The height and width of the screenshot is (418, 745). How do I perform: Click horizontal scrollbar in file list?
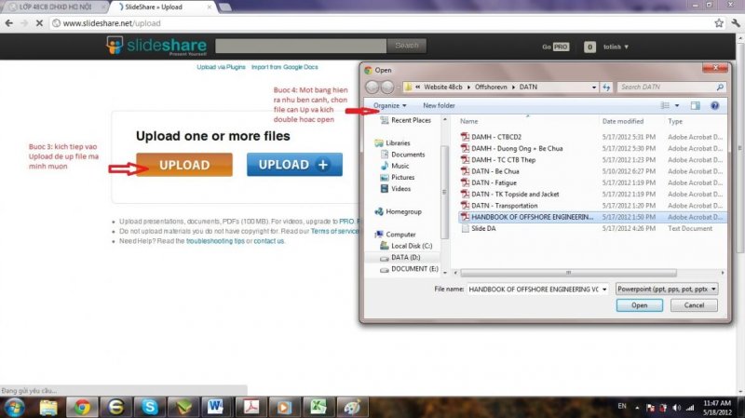(568, 273)
